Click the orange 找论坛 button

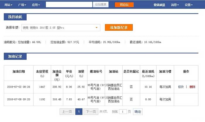(x=124, y=5)
